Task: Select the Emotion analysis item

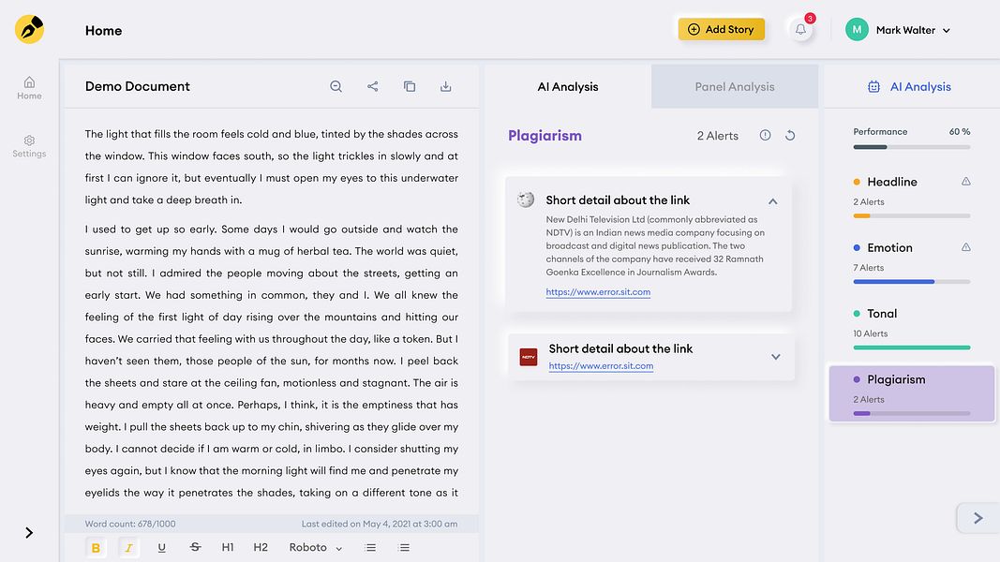Action: tap(911, 264)
